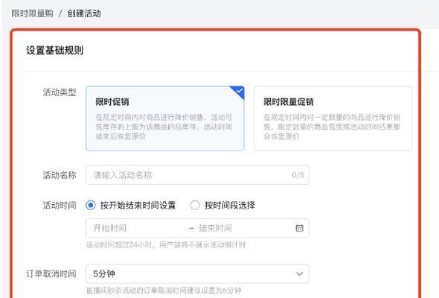Click the hint text about 活动时间超过24小时
Viewport: 439px width, 298px height.
click(x=166, y=245)
